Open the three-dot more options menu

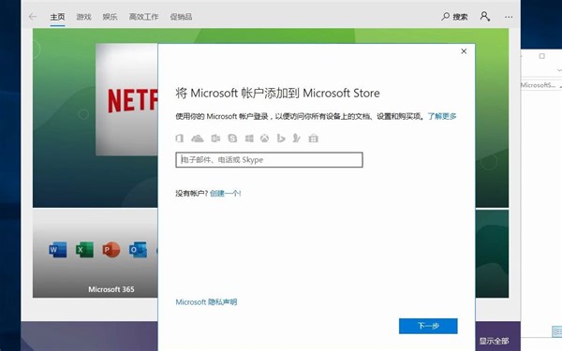[x=509, y=17]
